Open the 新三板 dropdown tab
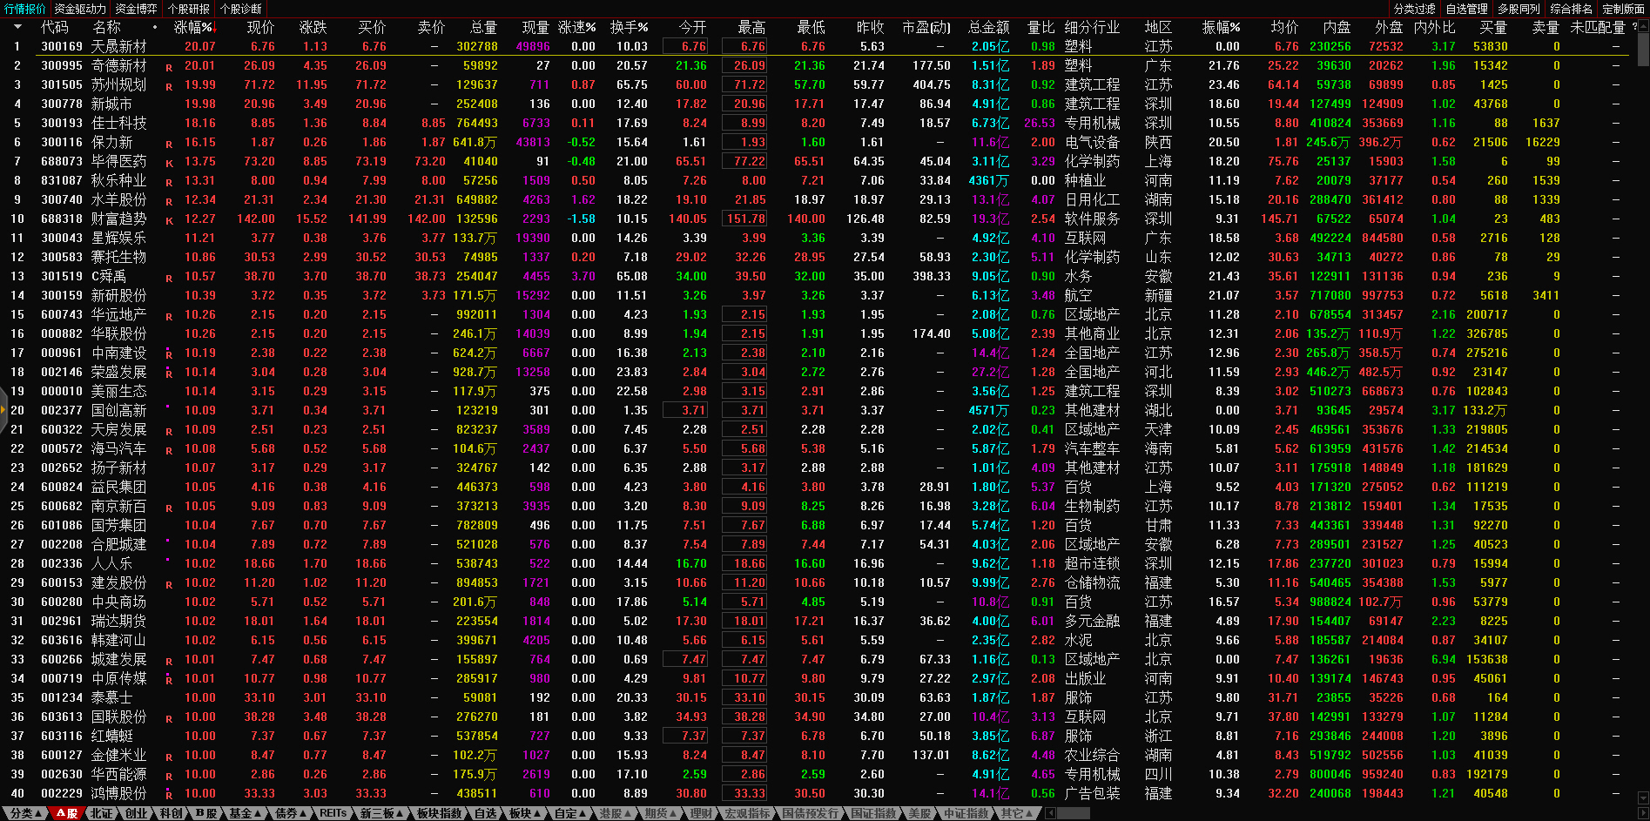 pyautogui.click(x=381, y=813)
